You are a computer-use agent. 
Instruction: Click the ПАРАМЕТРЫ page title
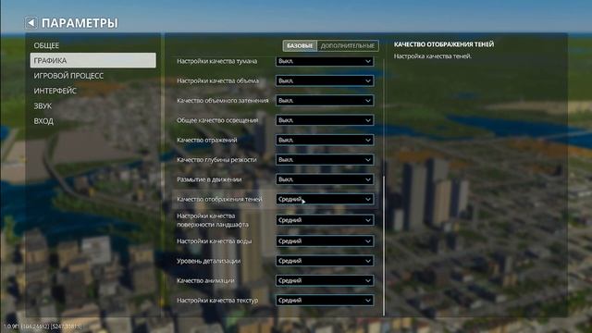coord(80,23)
